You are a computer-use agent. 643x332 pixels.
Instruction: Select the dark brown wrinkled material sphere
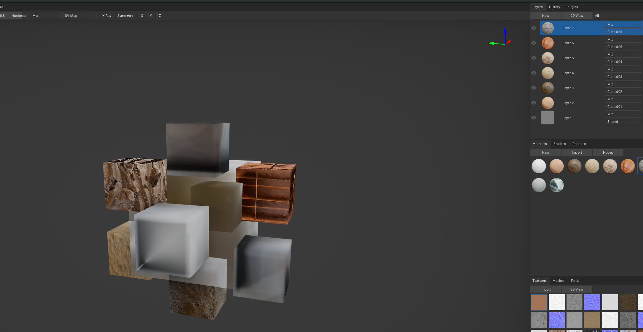[574, 166]
